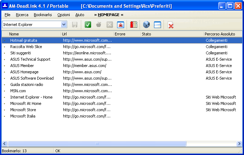The width and height of the screenshot is (244, 155).
Task: Select the ASUS Member bookmark
Action: click(x=22, y=66)
